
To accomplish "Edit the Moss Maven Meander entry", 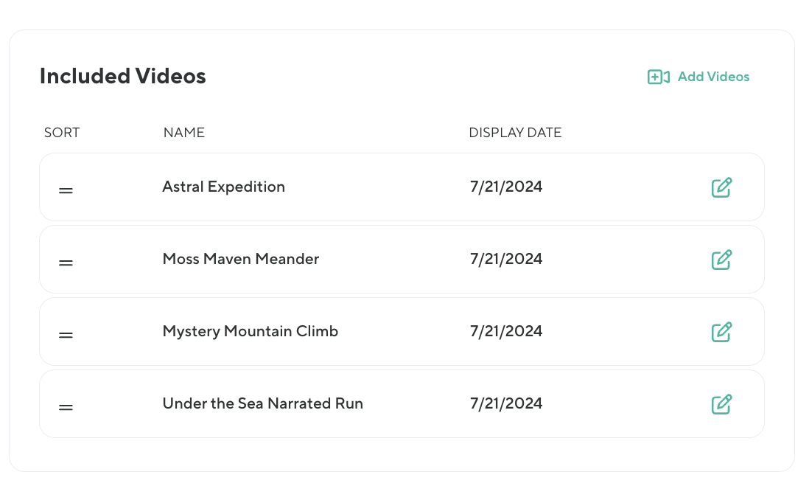I will click(721, 260).
